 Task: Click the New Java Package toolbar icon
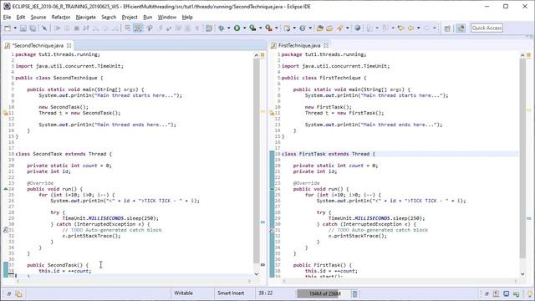[287, 28]
